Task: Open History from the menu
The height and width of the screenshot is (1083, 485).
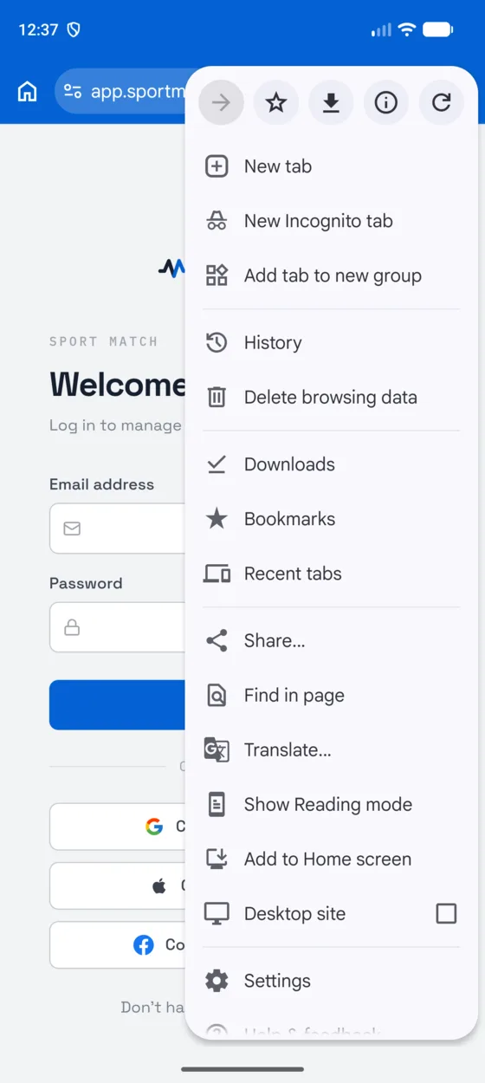Action: [331, 342]
